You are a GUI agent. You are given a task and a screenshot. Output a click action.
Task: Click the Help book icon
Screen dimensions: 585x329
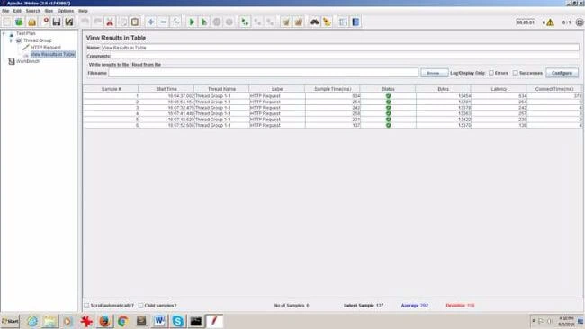click(355, 22)
